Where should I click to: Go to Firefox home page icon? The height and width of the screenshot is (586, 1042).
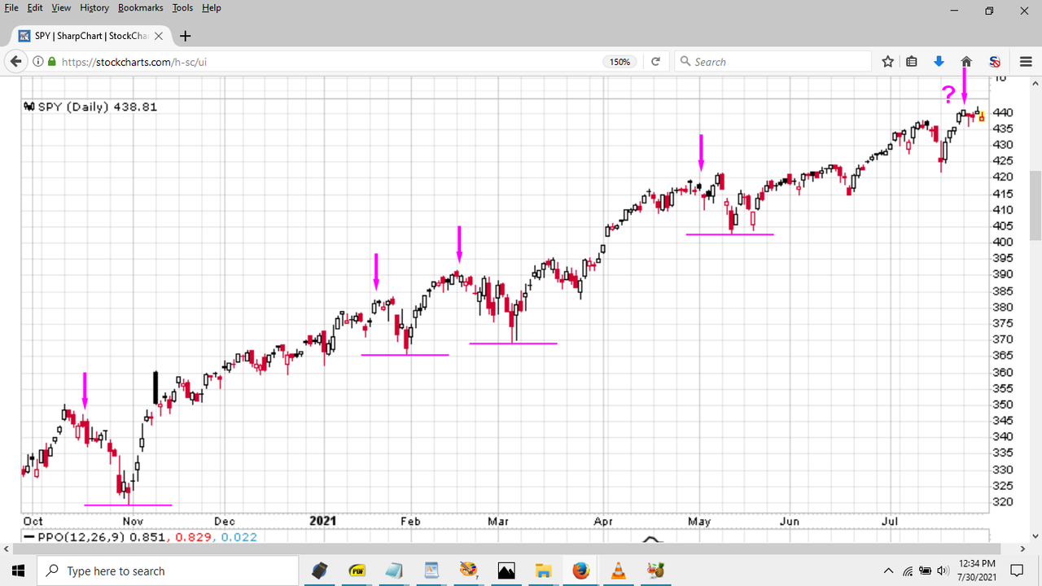pyautogui.click(x=966, y=62)
